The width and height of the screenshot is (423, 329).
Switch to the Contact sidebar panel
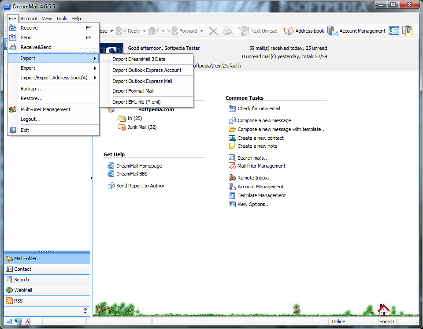point(47,269)
